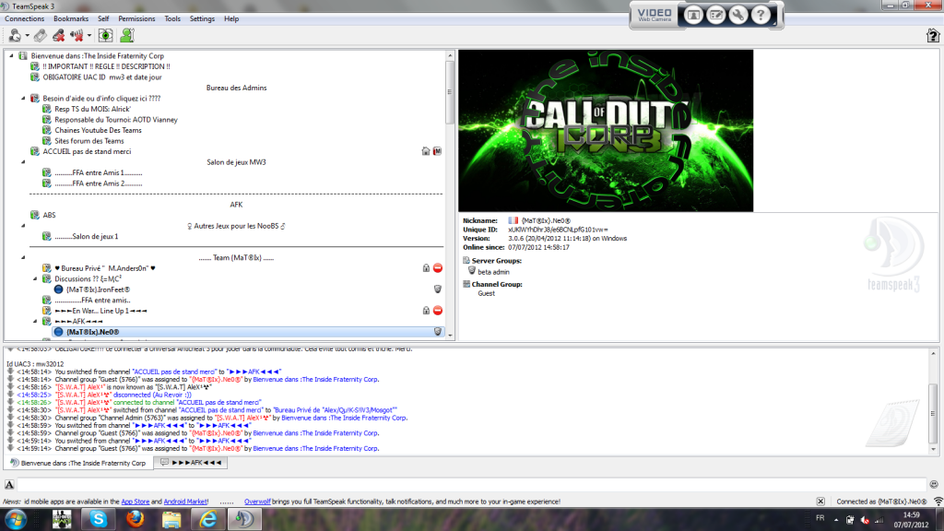Click red no-entry icon on 'Bureau Privé M.Anders0n' row
Viewport: 944px width, 531px height.
pyautogui.click(x=438, y=268)
